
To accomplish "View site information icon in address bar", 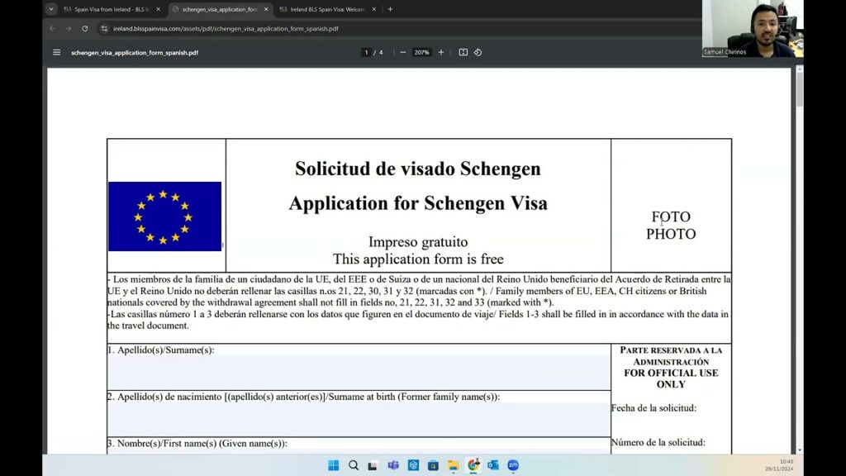I will (104, 28).
